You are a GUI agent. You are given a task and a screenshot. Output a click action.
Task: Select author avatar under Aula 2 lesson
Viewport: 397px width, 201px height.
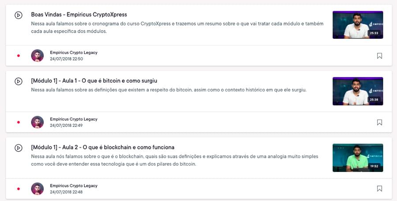point(37,189)
